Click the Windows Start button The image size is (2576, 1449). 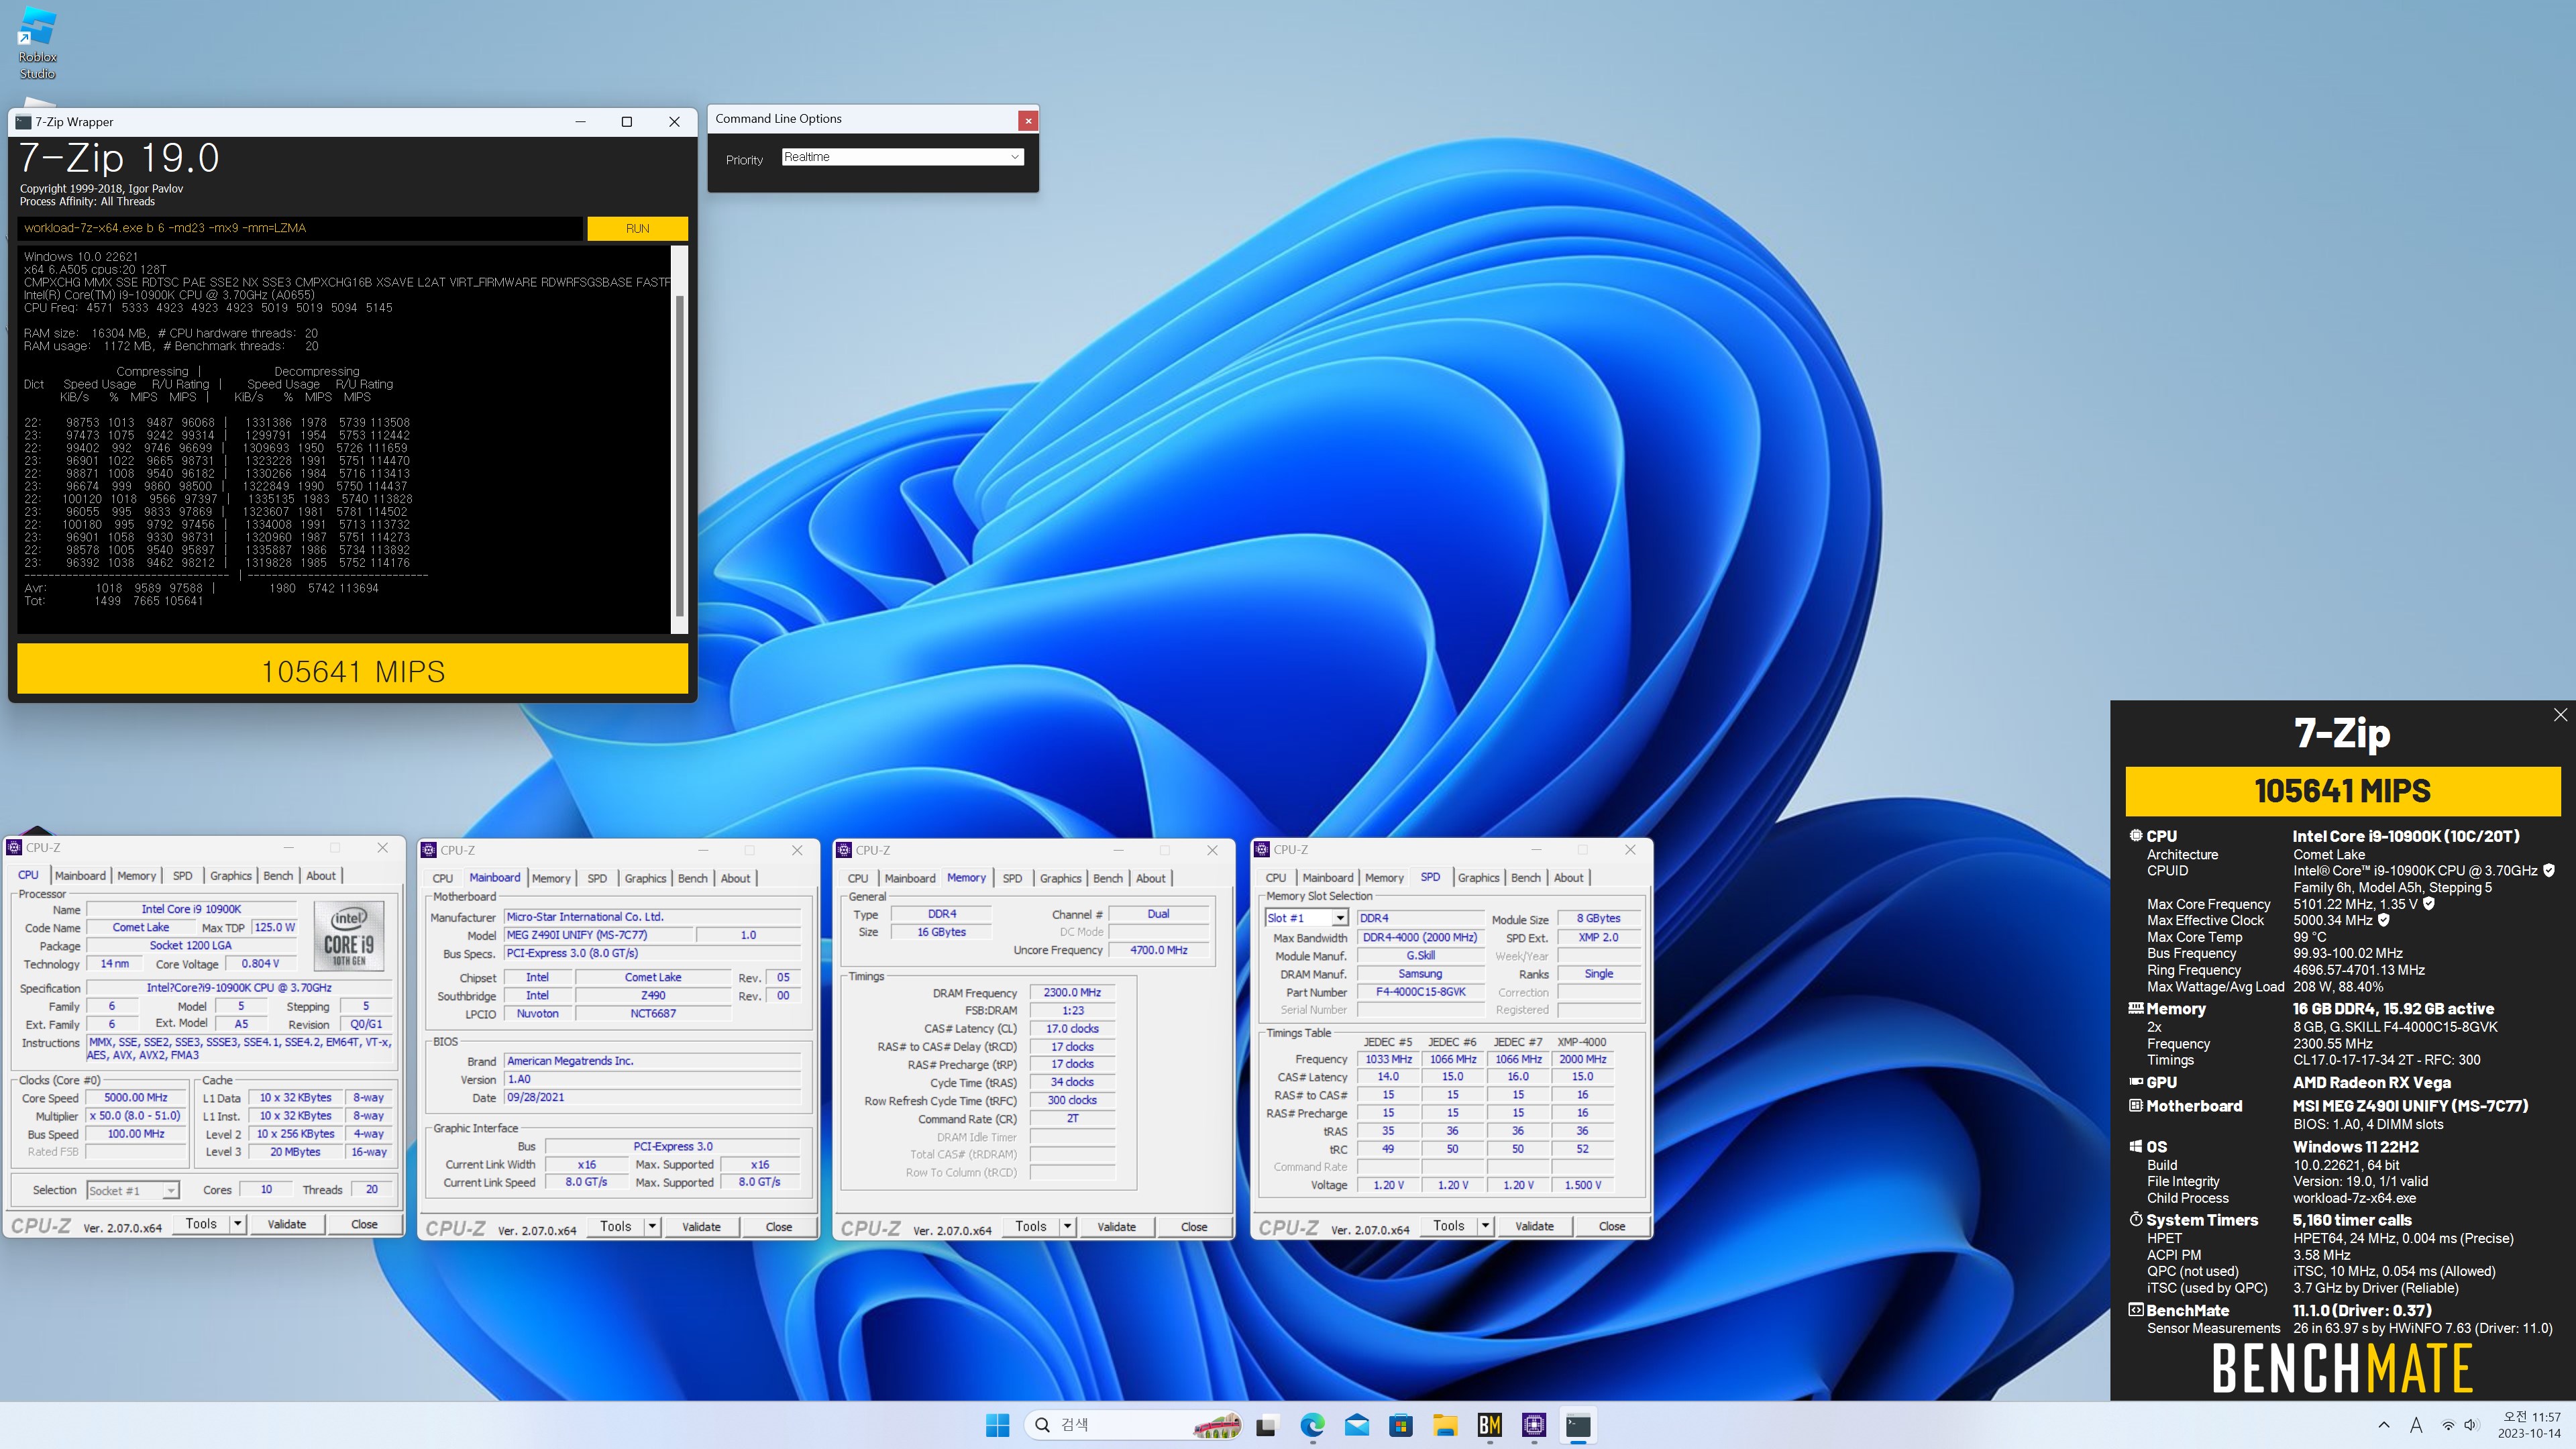tap(997, 1425)
